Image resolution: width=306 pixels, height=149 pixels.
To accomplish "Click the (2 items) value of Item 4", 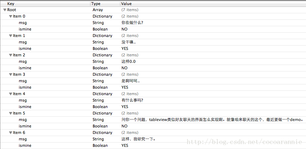I will 130,94.
